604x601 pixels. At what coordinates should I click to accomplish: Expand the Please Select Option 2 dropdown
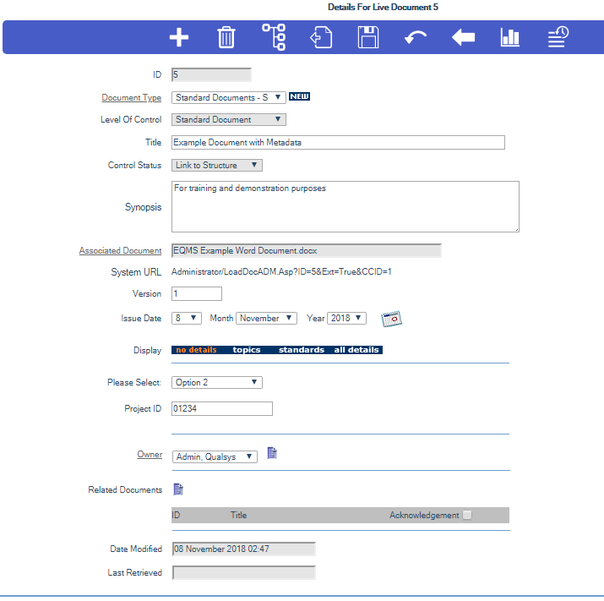217,382
